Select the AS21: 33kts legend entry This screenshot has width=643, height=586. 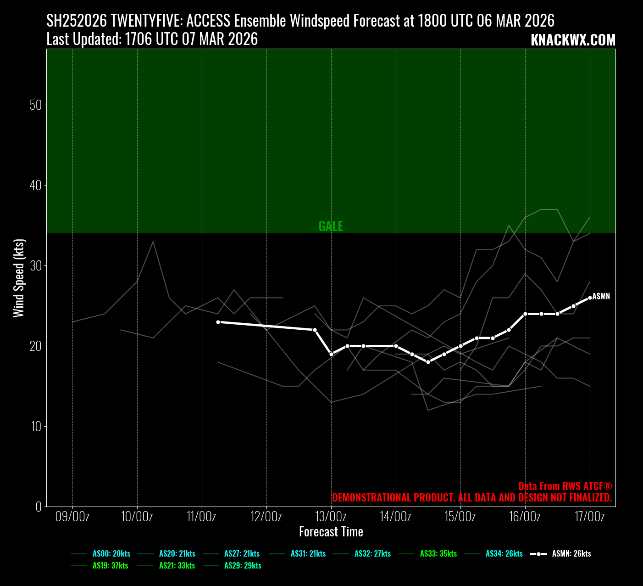coord(177,566)
